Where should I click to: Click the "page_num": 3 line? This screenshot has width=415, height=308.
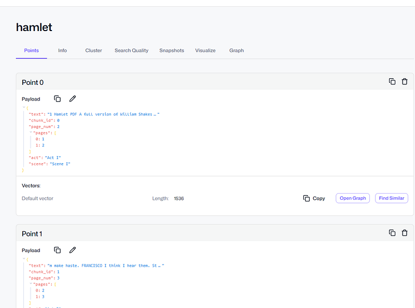pos(44,278)
